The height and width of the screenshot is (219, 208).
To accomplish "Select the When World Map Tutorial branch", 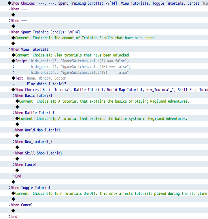I will pyautogui.click(x=104, y=130).
